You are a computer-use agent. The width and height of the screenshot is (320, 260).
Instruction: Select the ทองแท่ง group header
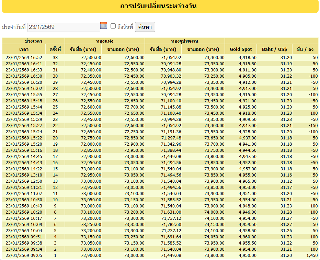pos(105,41)
